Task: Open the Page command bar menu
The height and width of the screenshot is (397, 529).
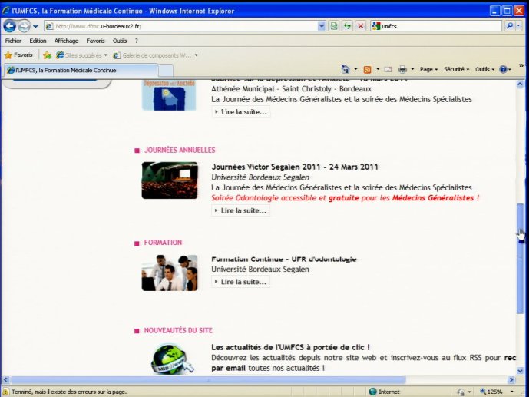Action: [x=428, y=69]
